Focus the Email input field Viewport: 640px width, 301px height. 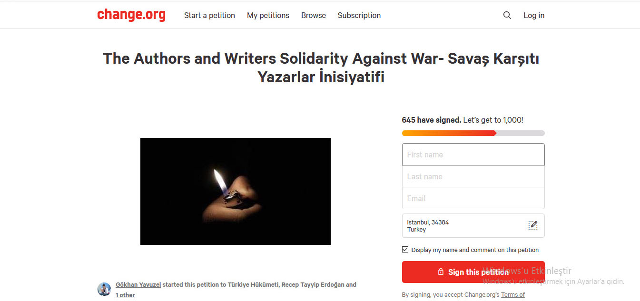473,198
